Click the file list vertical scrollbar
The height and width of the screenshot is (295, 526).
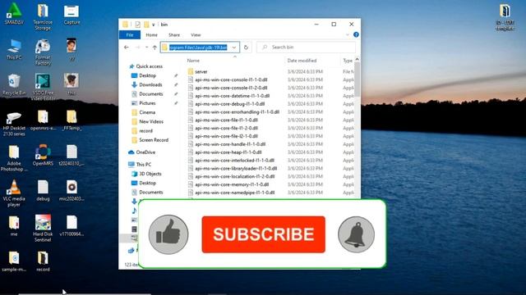(357, 79)
